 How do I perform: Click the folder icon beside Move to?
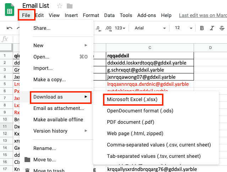click(x=27, y=160)
